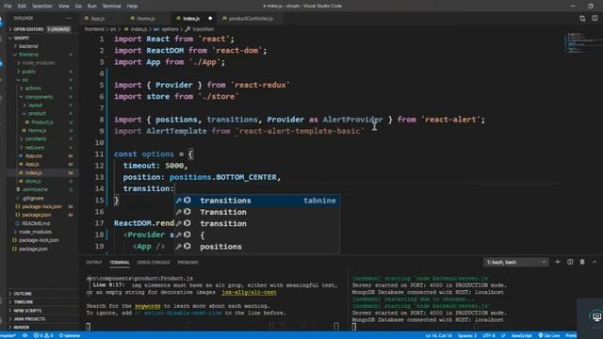Change the LF end-of-line sequence
This screenshot has width=603, height=339.
(x=503, y=335)
